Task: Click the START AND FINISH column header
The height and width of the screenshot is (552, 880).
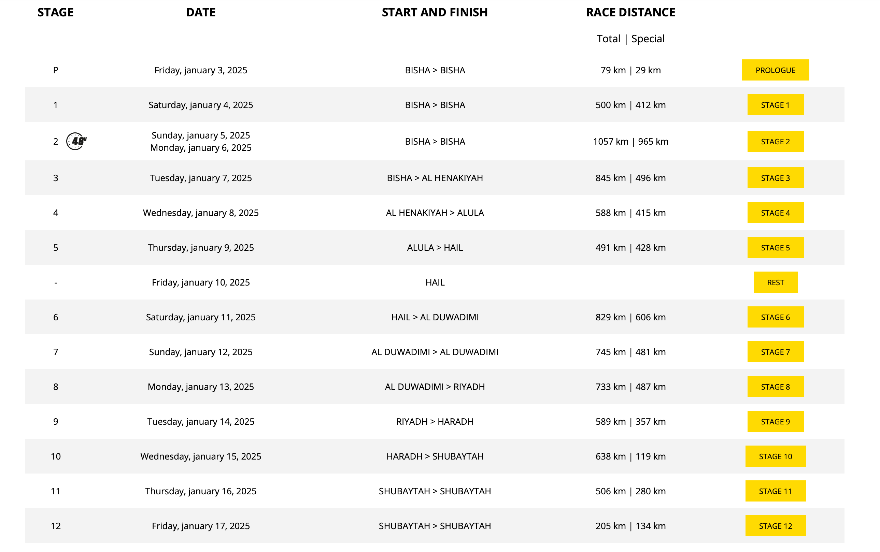Action: (435, 12)
